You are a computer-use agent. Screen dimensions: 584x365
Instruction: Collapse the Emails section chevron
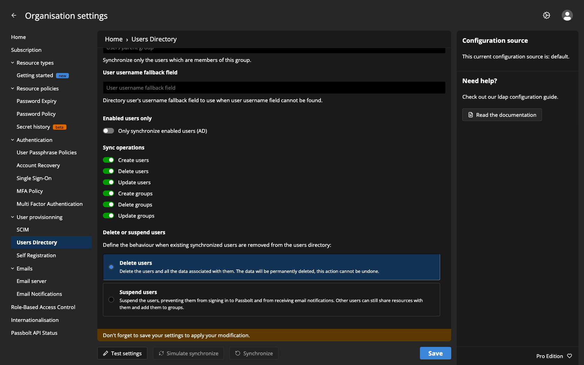[13, 268]
